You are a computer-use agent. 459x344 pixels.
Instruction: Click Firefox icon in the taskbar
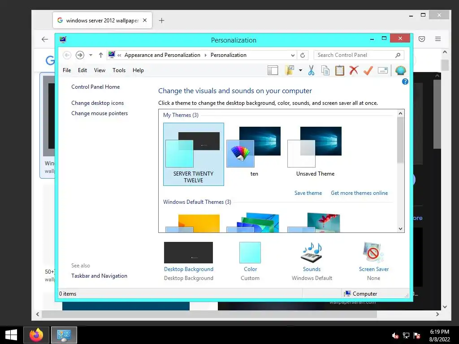click(36, 335)
